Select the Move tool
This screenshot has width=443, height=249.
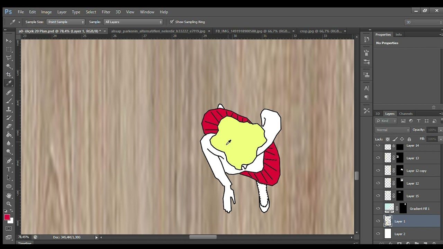pos(9,41)
